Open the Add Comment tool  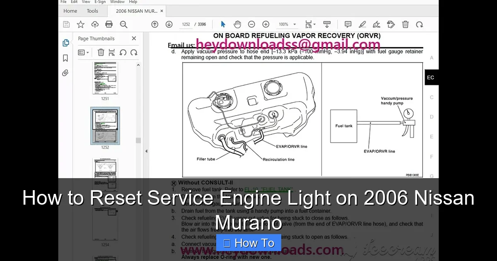pyautogui.click(x=348, y=24)
